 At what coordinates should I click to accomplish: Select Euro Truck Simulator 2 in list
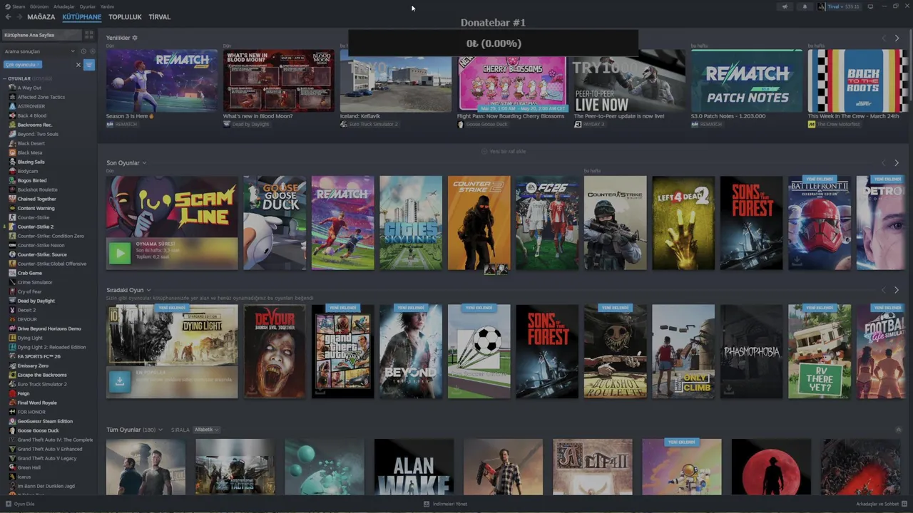click(42, 384)
